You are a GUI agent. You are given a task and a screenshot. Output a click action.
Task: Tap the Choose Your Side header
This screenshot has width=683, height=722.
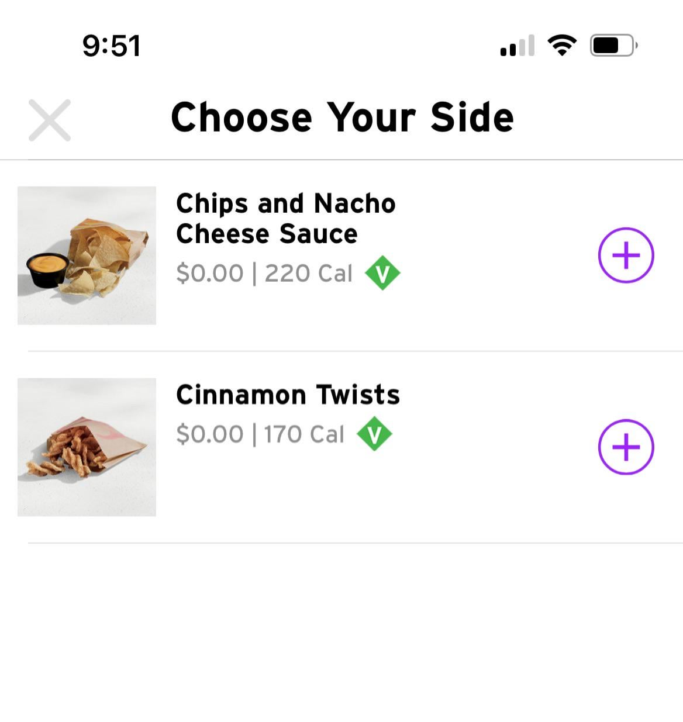(342, 118)
